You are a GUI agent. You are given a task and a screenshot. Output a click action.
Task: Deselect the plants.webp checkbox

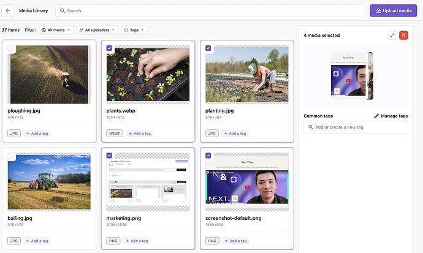click(x=109, y=48)
